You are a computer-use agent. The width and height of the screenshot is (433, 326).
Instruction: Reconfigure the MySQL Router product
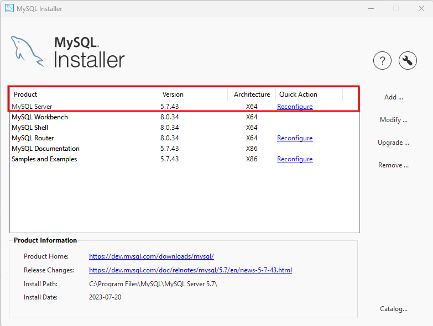tap(295, 138)
